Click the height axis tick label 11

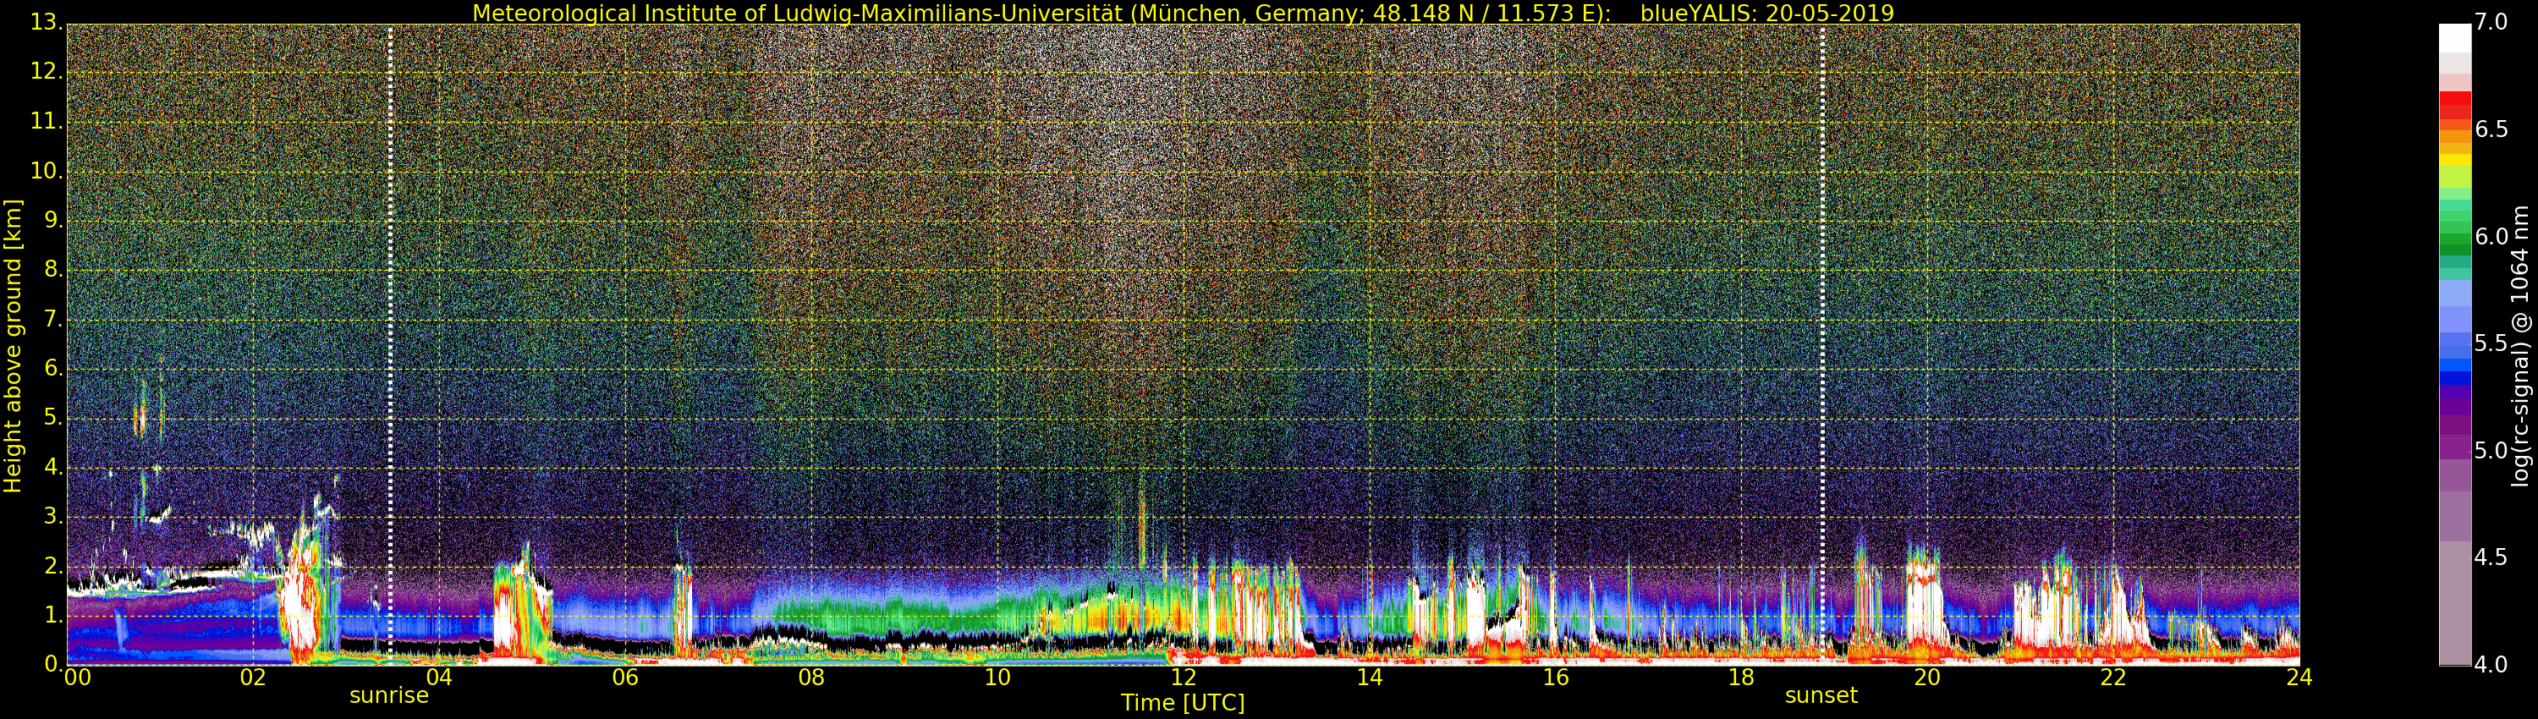pos(46,121)
